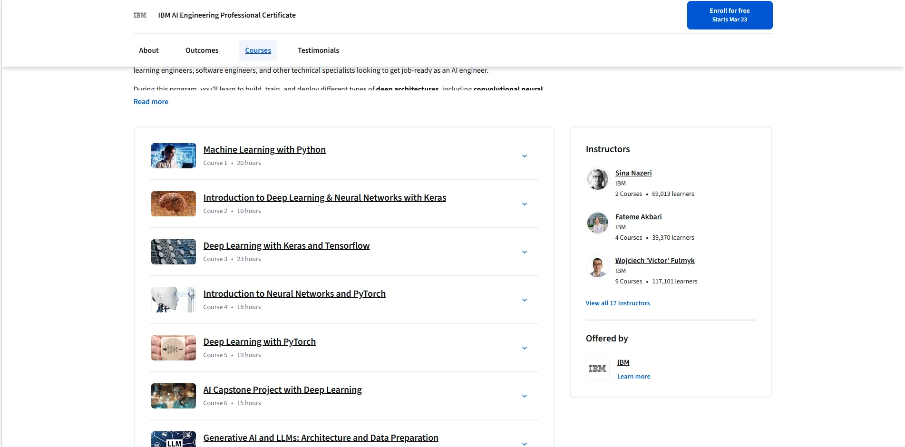This screenshot has height=447, width=905.
Task: Go to the Outcomes tab
Action: point(202,50)
